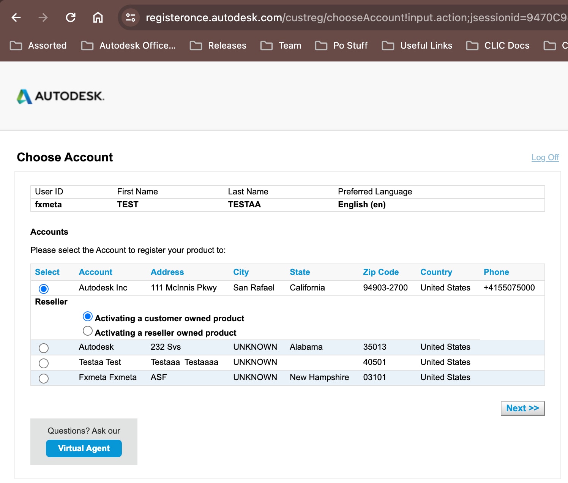Open the Releases bookmarks folder
Image resolution: width=568 pixels, height=483 pixels.
tap(218, 46)
